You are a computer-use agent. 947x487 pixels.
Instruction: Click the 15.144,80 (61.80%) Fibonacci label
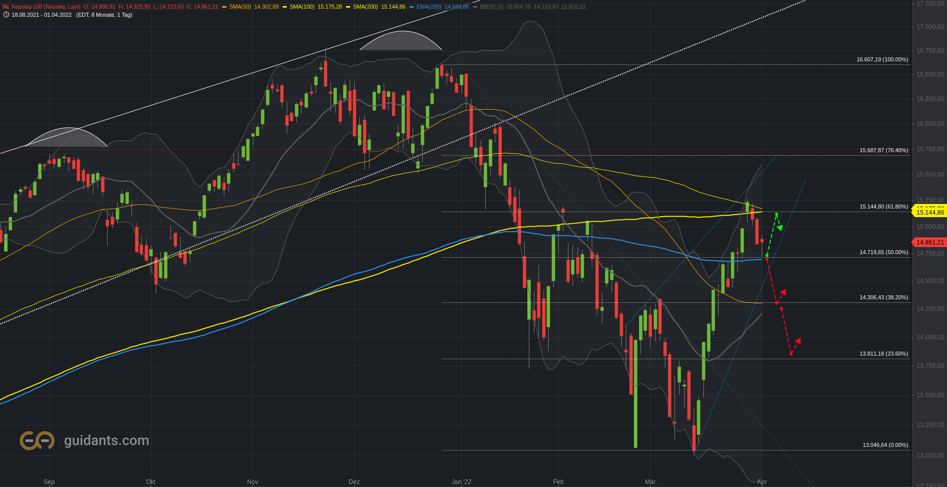[x=884, y=206]
